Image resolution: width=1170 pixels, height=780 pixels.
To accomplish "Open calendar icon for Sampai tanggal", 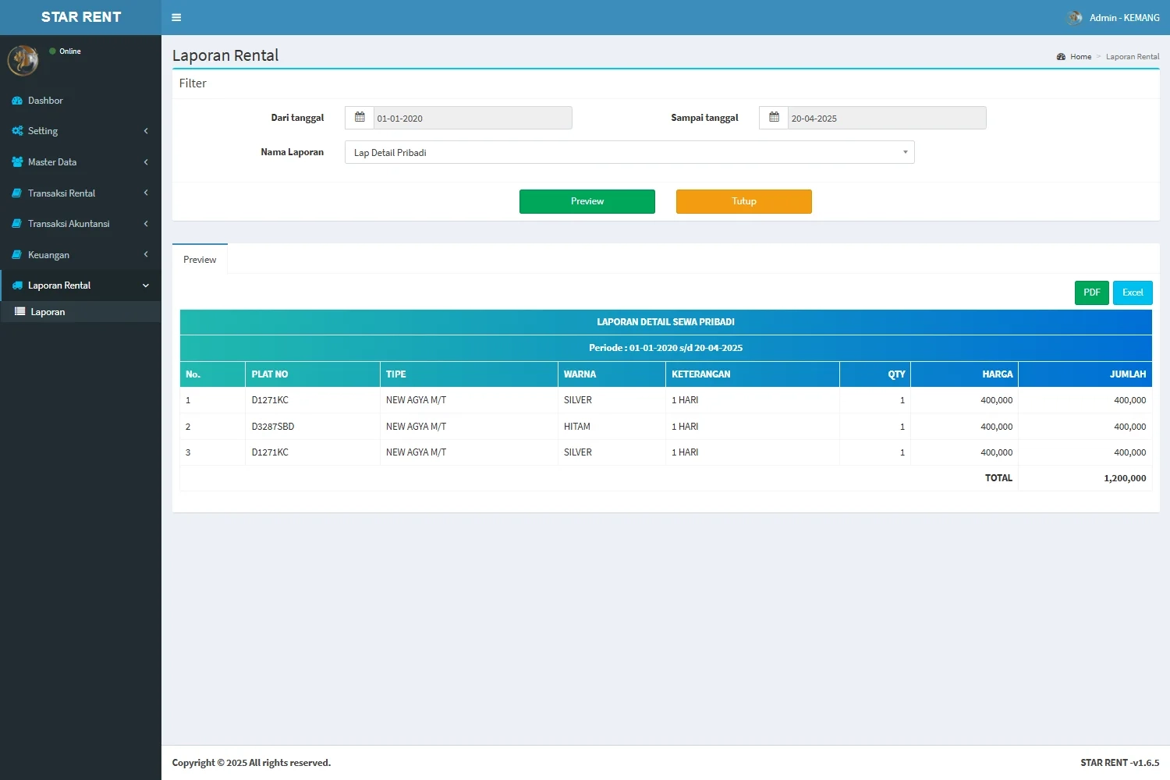I will (x=774, y=118).
